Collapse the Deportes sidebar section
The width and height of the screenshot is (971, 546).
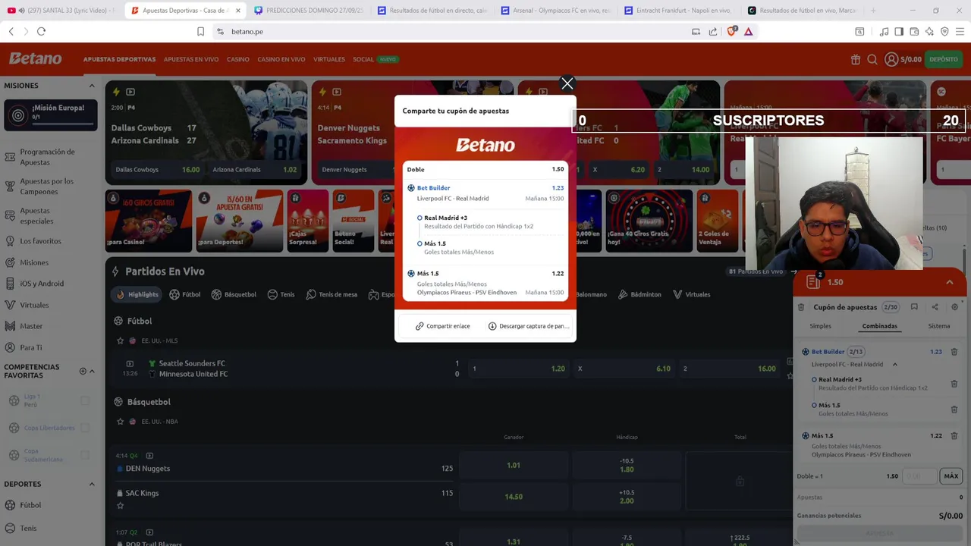coord(92,484)
